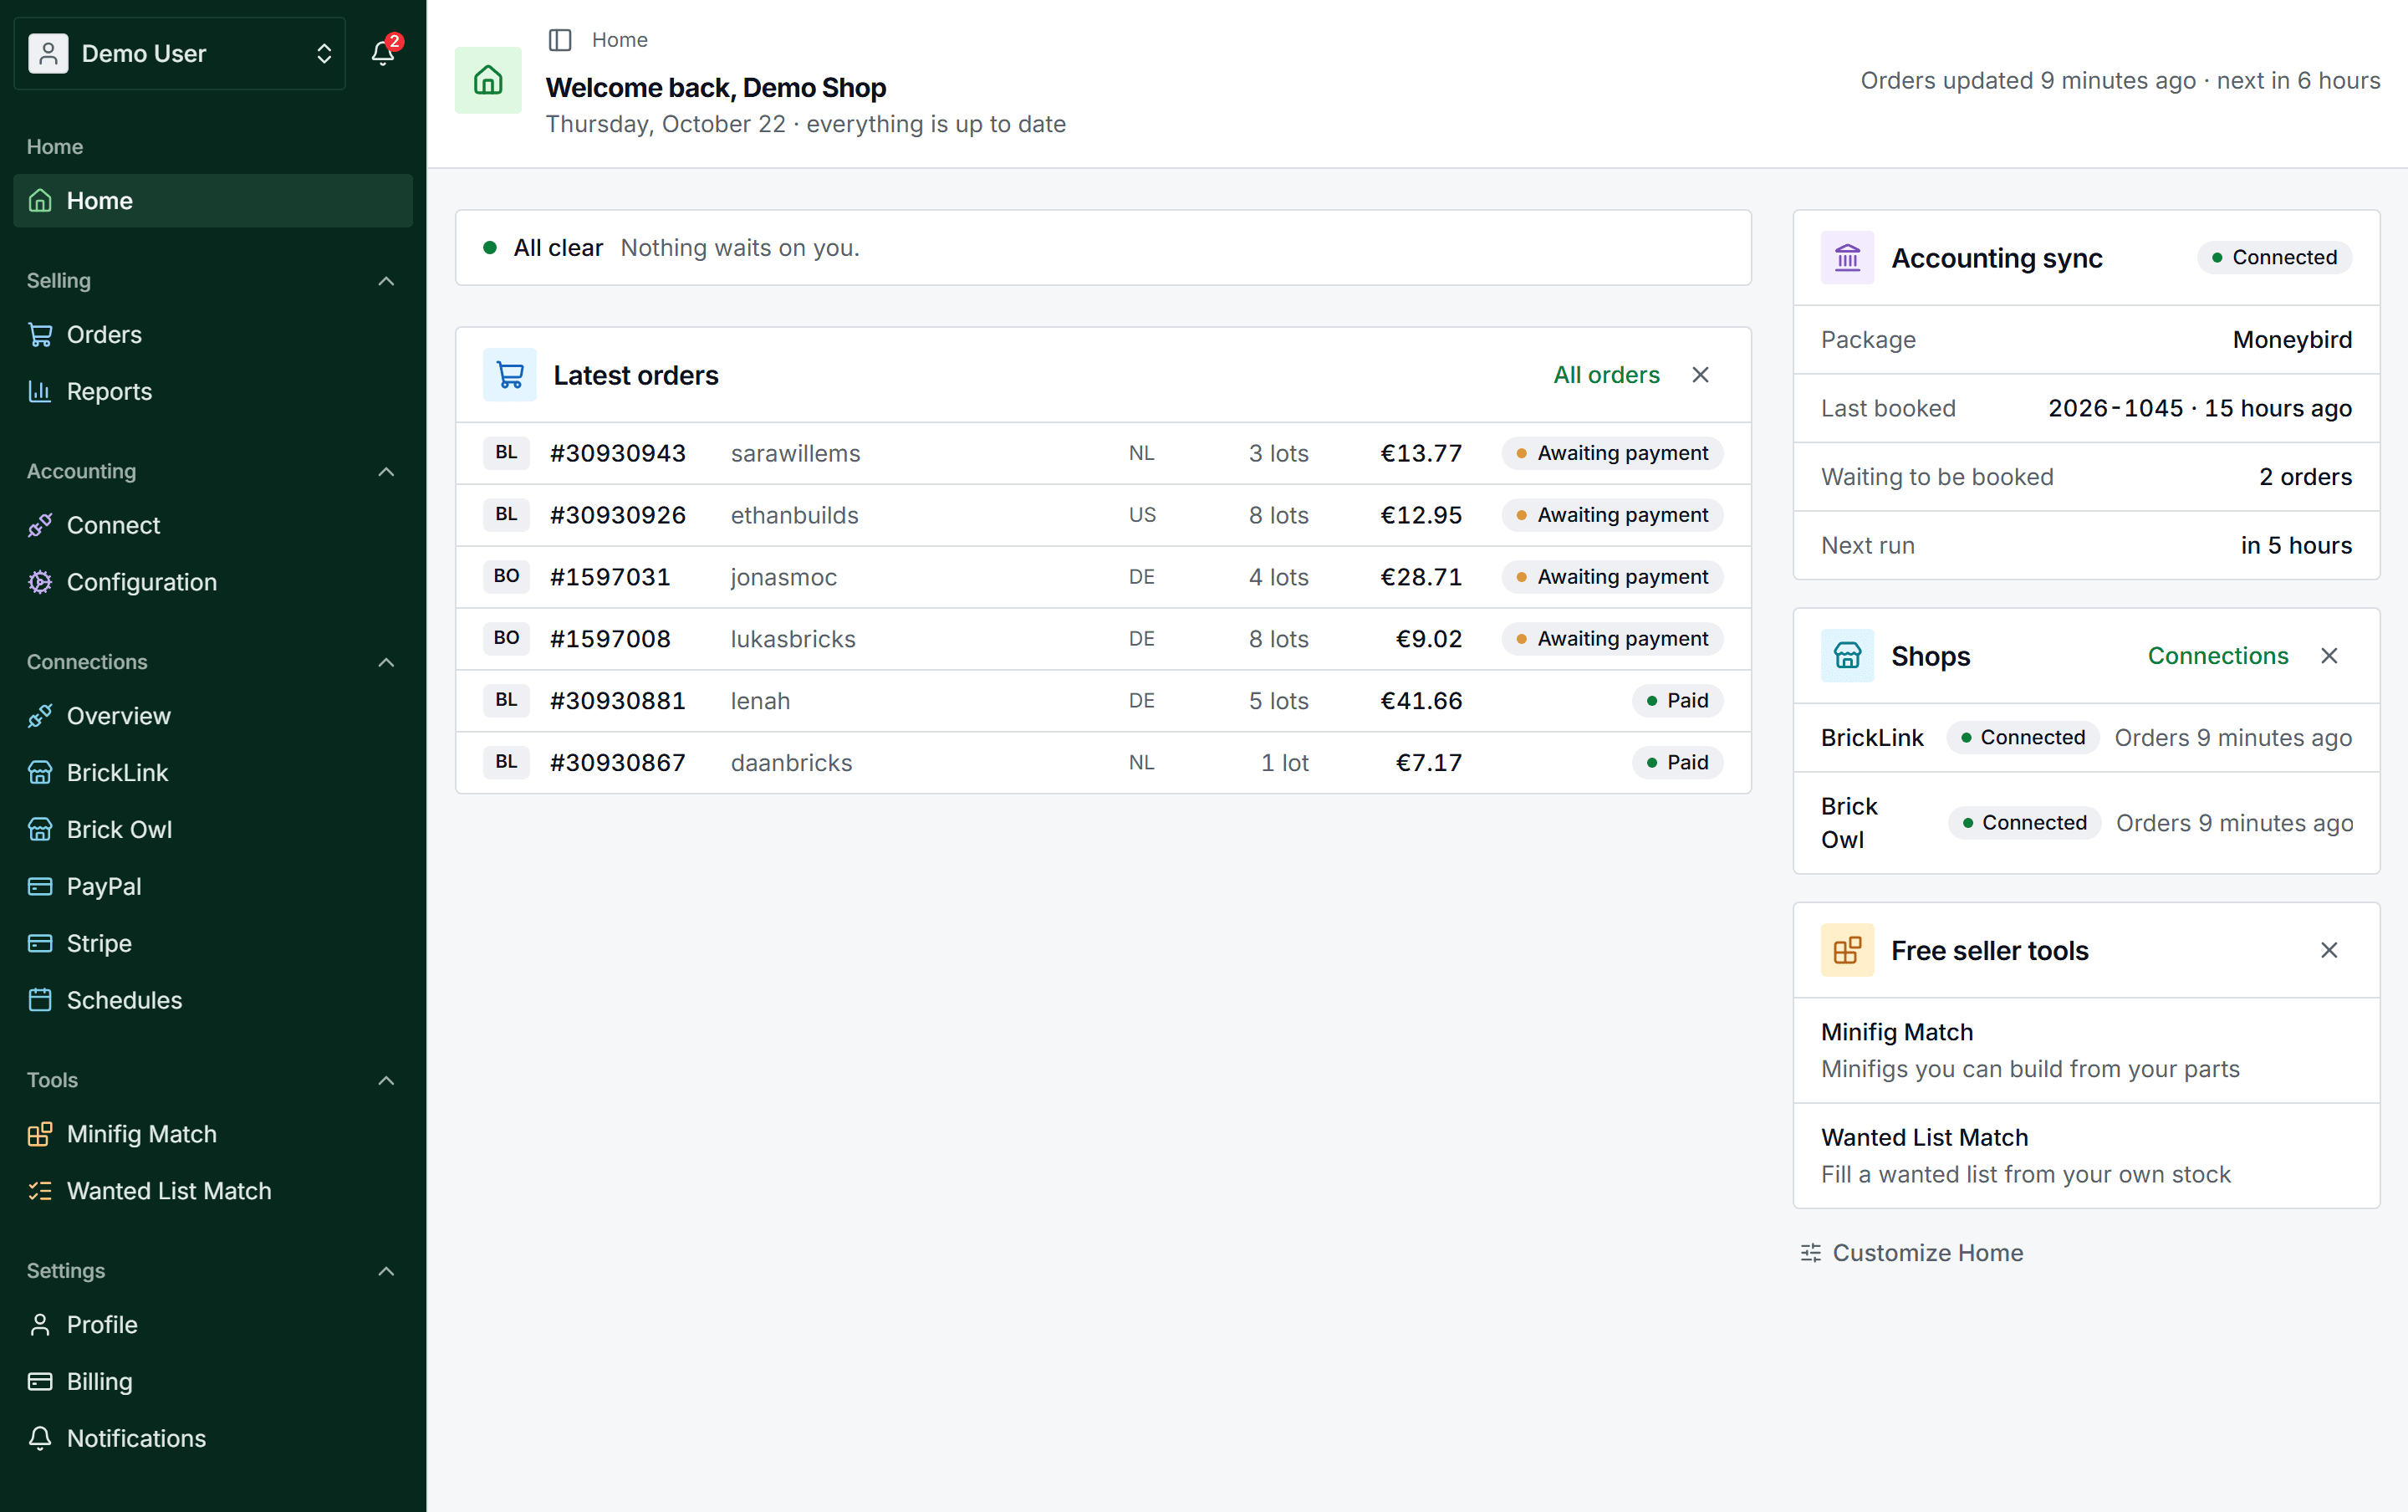Viewport: 2408px width, 1512px height.
Task: Click the '2026-1045 · 15 hours ago' value
Action: (x=2199, y=409)
